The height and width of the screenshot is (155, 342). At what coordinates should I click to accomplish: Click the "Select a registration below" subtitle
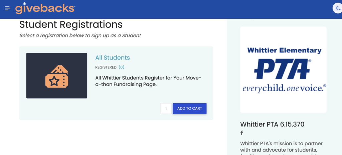point(80,35)
